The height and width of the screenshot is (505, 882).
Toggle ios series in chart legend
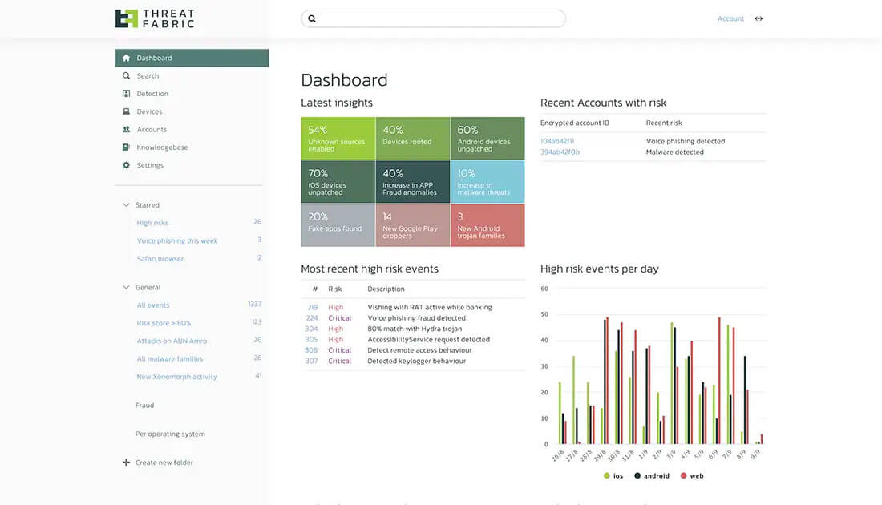click(x=613, y=476)
